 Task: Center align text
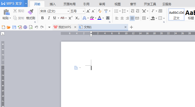click(122, 18)
